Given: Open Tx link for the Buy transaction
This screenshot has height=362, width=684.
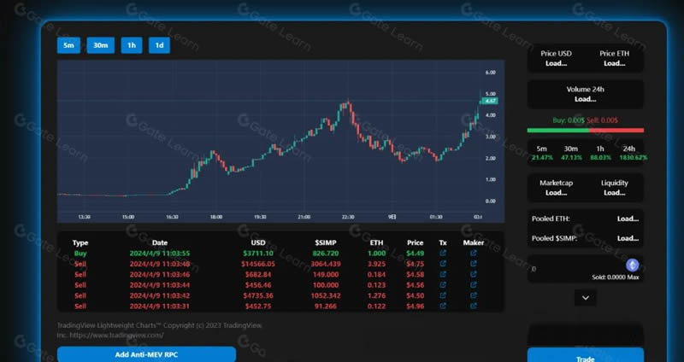Looking at the screenshot, I should (443, 253).
